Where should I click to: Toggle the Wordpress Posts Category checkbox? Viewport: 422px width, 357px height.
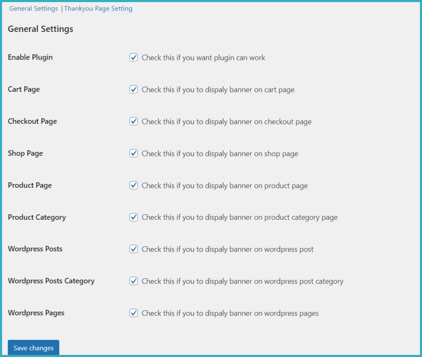click(133, 281)
